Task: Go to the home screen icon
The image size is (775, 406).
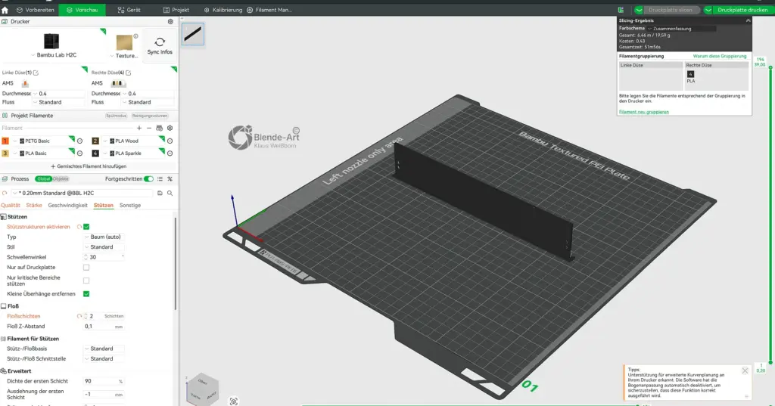Action: (5, 10)
